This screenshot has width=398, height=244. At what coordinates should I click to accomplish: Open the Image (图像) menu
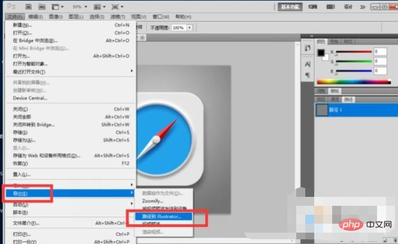(x=56, y=17)
